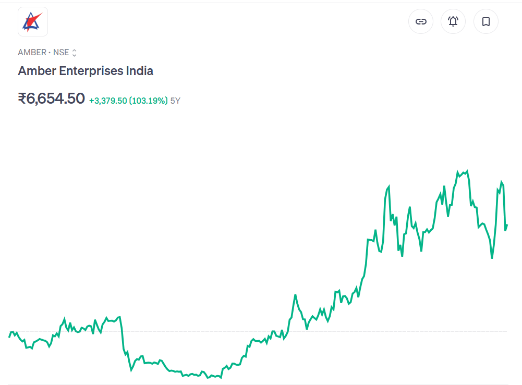Click the ₹6,654.50 current price
The image size is (522, 385).
coord(51,98)
